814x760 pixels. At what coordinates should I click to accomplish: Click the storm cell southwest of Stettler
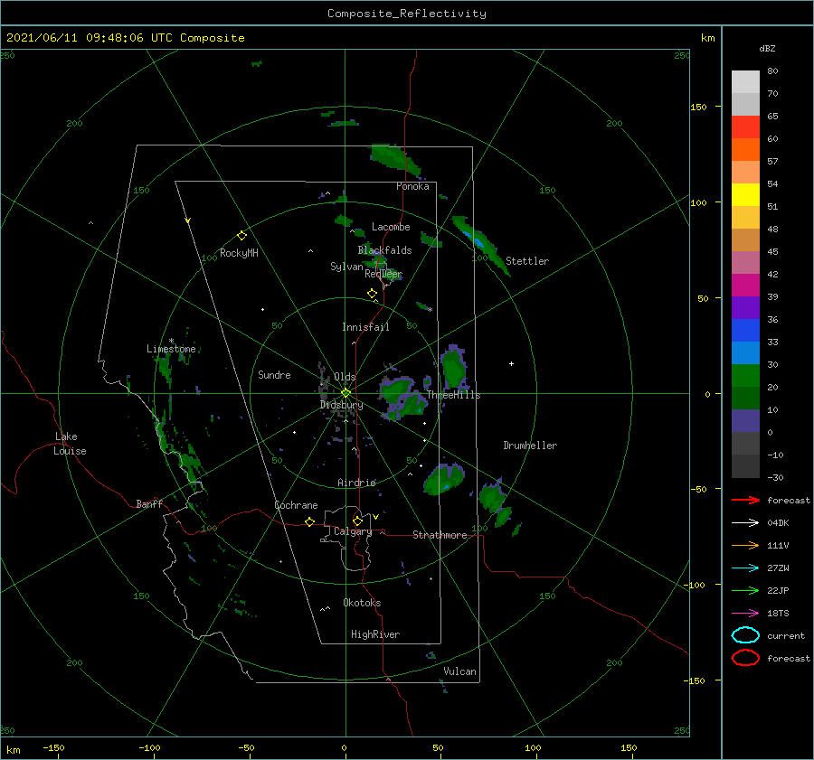[480, 244]
